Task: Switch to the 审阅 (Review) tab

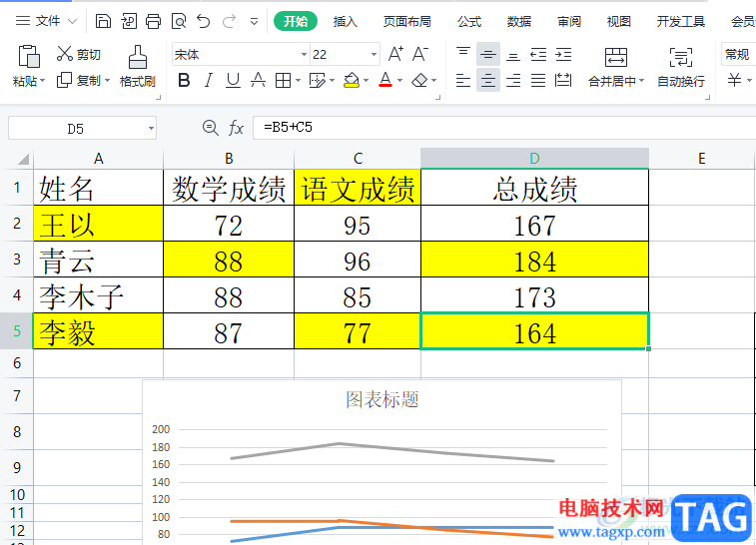Action: click(x=569, y=21)
